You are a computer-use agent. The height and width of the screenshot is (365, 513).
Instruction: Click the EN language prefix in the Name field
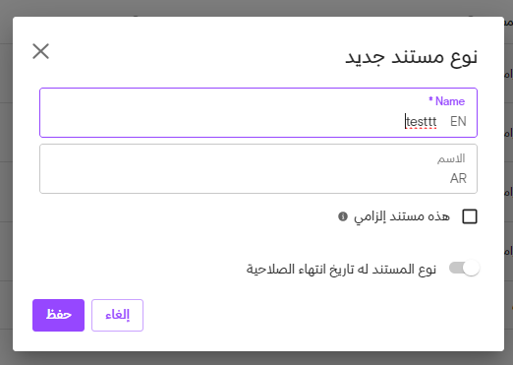coord(458,121)
